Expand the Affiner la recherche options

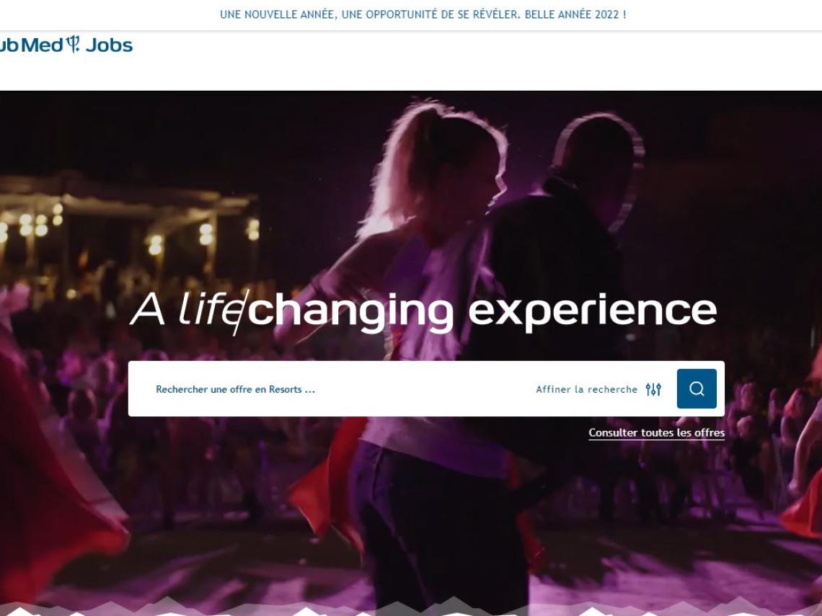pyautogui.click(x=586, y=389)
